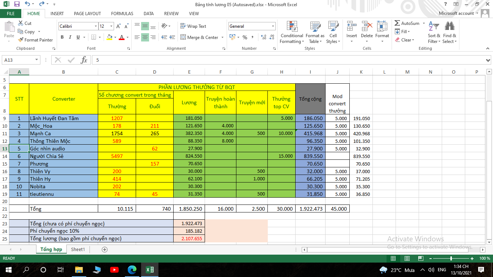Toggle Italic text formatting
The width and height of the screenshot is (493, 277).
pyautogui.click(x=70, y=37)
